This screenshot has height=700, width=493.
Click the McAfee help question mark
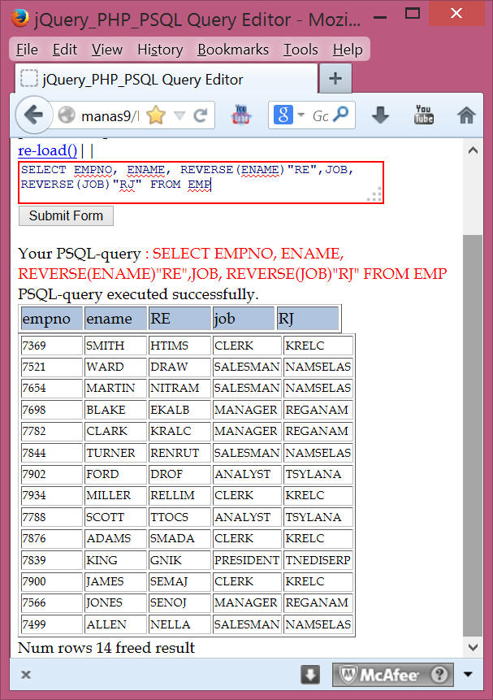point(439,675)
